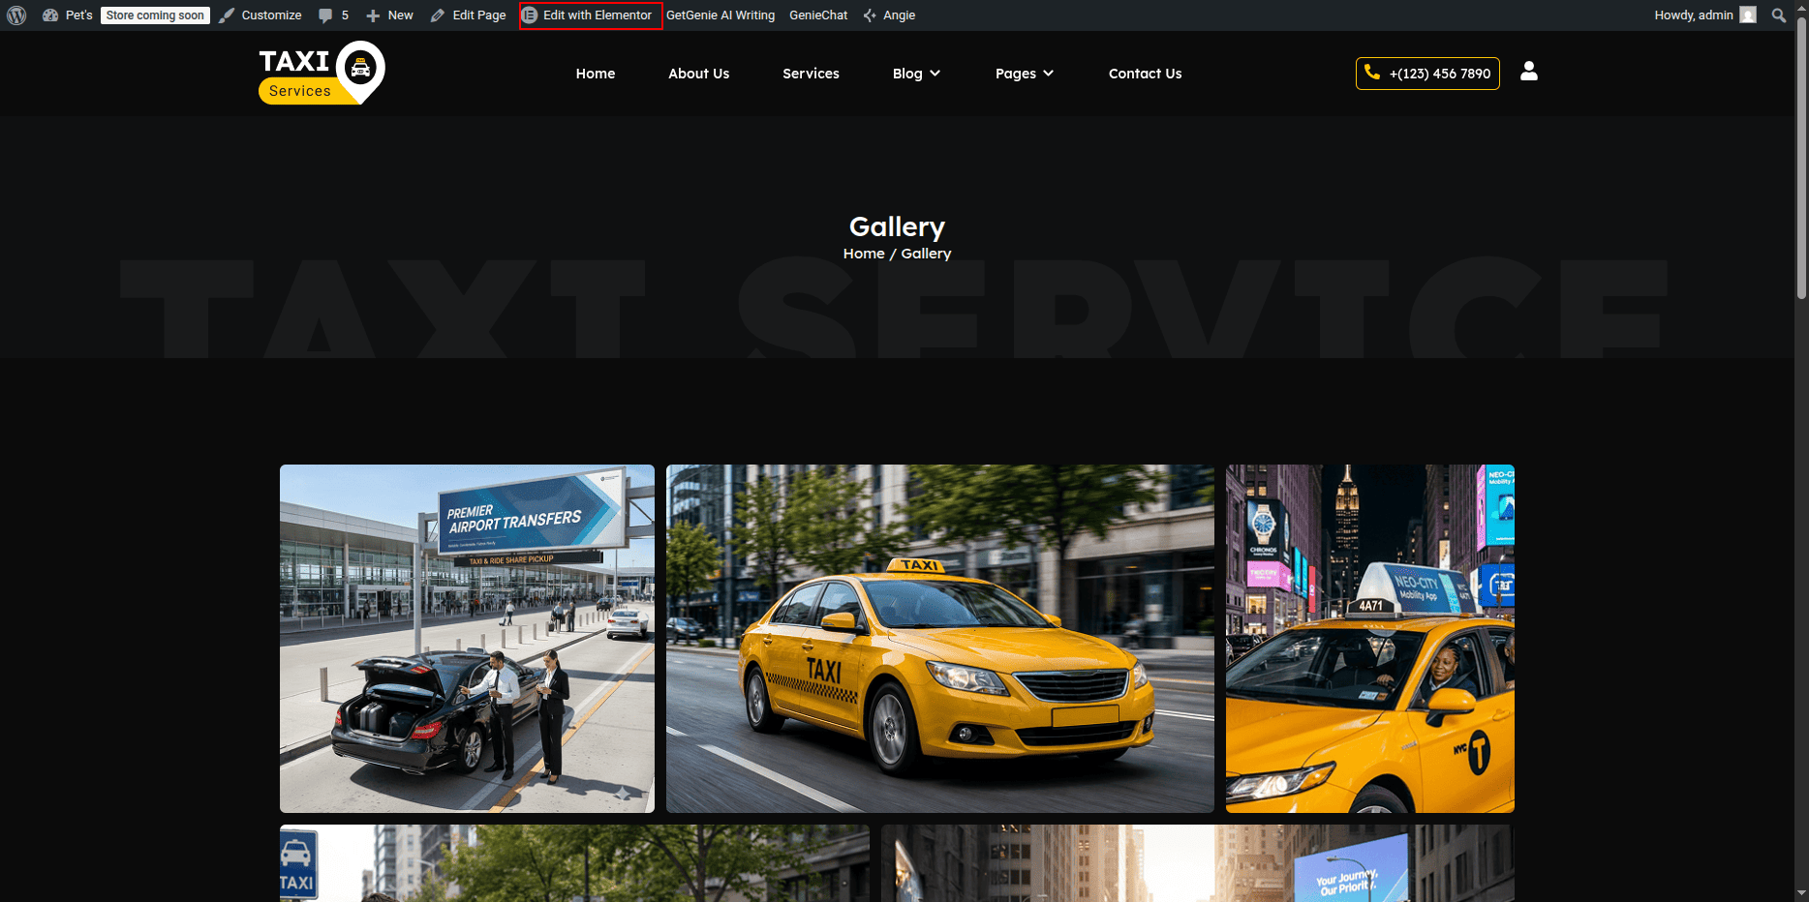Viewport: 1809px width, 902px height.
Task: Expand the Blog dropdown menu
Action: [916, 74]
